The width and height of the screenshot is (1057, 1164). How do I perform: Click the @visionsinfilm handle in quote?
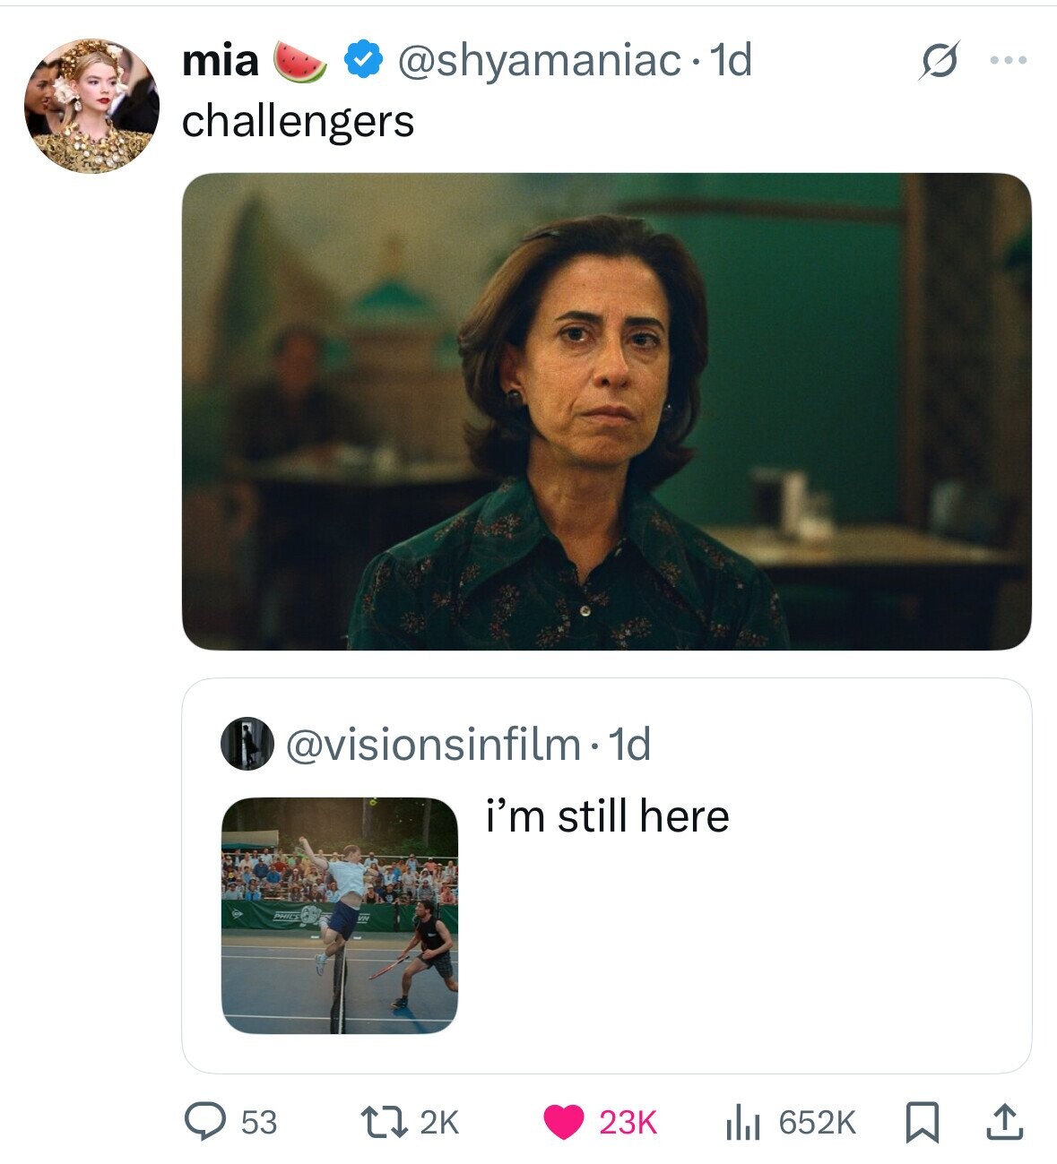[433, 744]
